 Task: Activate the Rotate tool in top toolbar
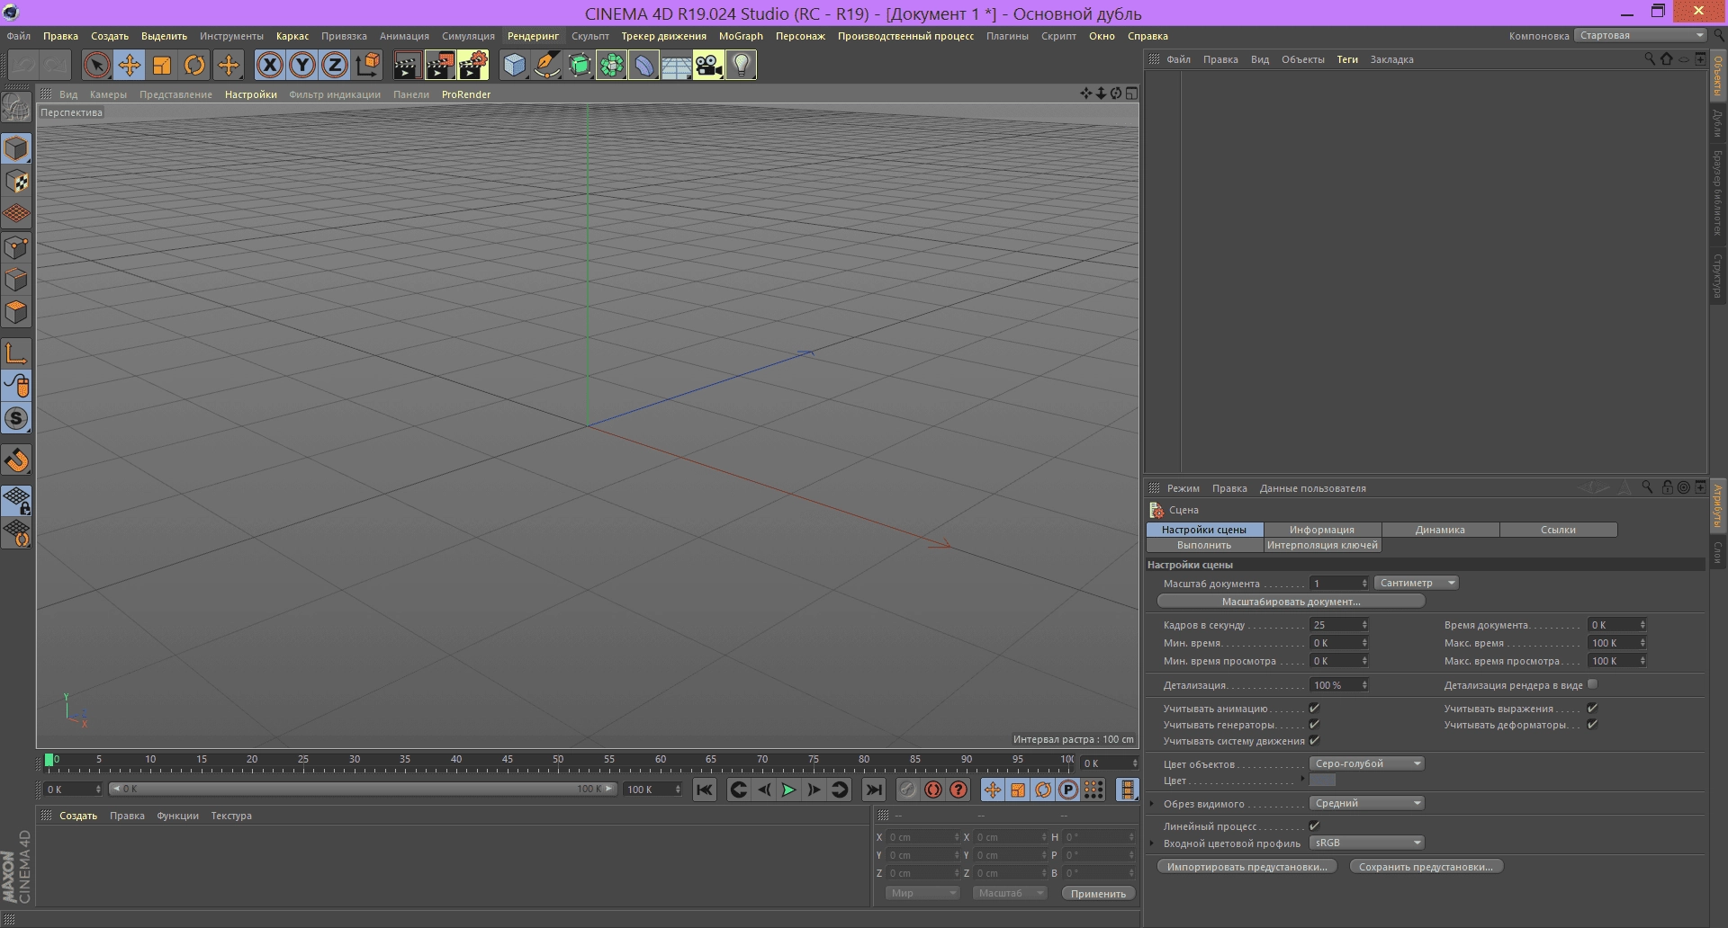[x=194, y=65]
